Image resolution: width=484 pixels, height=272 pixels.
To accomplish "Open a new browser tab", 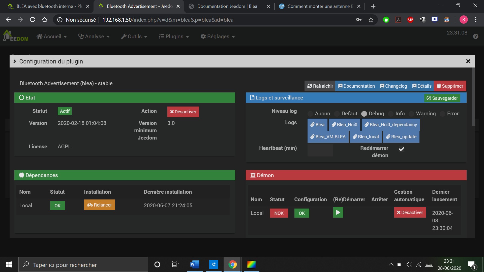I will (x=373, y=6).
